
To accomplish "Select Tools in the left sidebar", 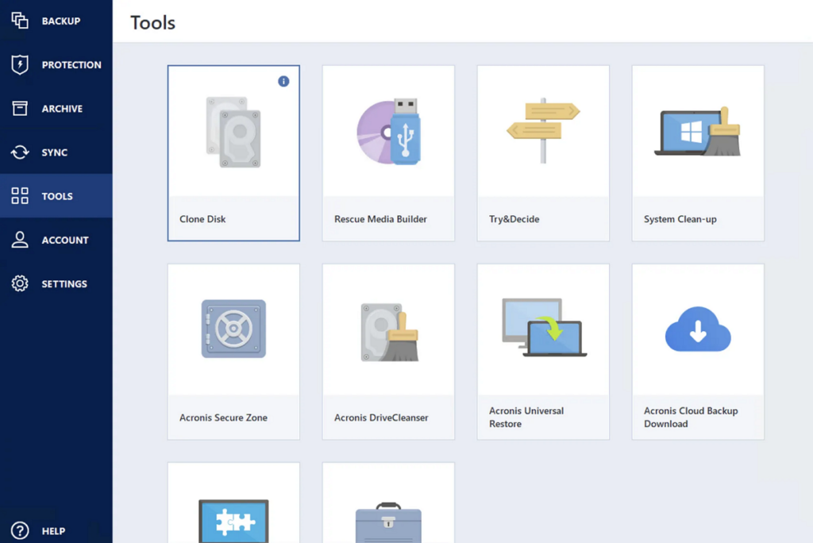I will tap(56, 196).
